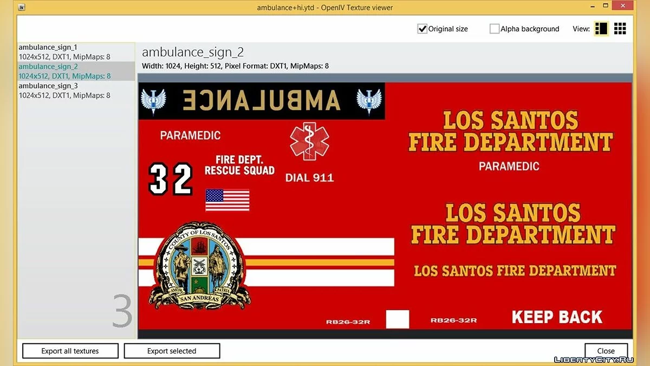
Task: Click the Star of Life emblem in texture
Action: 309,142
